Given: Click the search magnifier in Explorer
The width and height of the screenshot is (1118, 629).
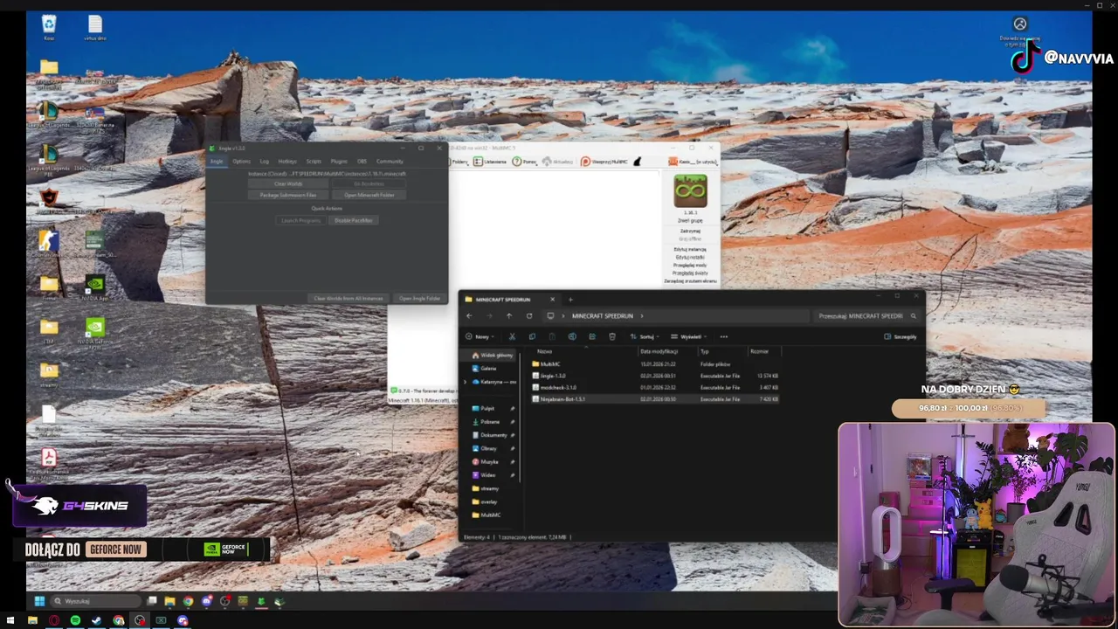Looking at the screenshot, I should [x=914, y=315].
